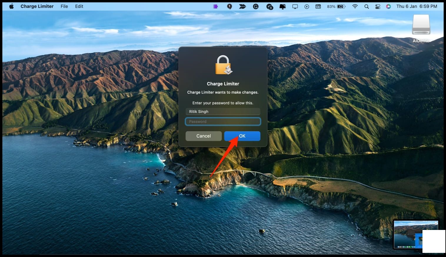This screenshot has height=257, width=446.
Task: Click the bold Charge Limiter dialog title
Action: (x=223, y=84)
